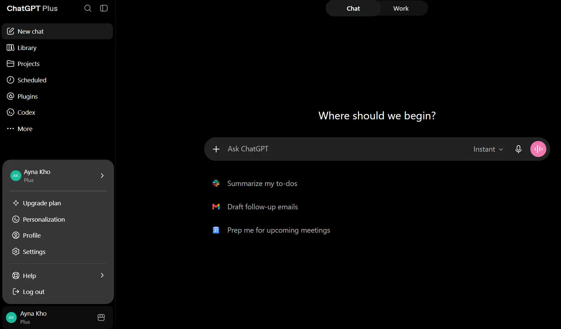Click the Codex icon

pos(11,112)
